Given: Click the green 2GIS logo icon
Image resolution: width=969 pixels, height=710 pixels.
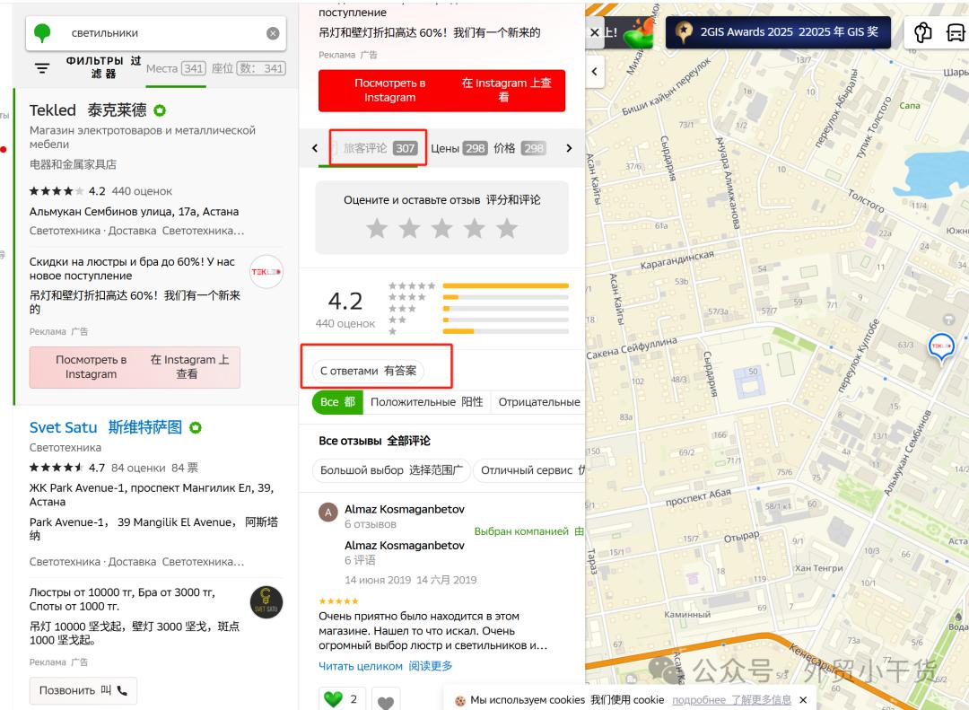Looking at the screenshot, I should coord(42,33).
